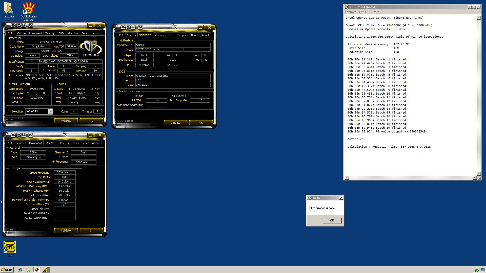Click Validate in the Mainboard window
This screenshot has height=273, width=486.
(x=175, y=123)
